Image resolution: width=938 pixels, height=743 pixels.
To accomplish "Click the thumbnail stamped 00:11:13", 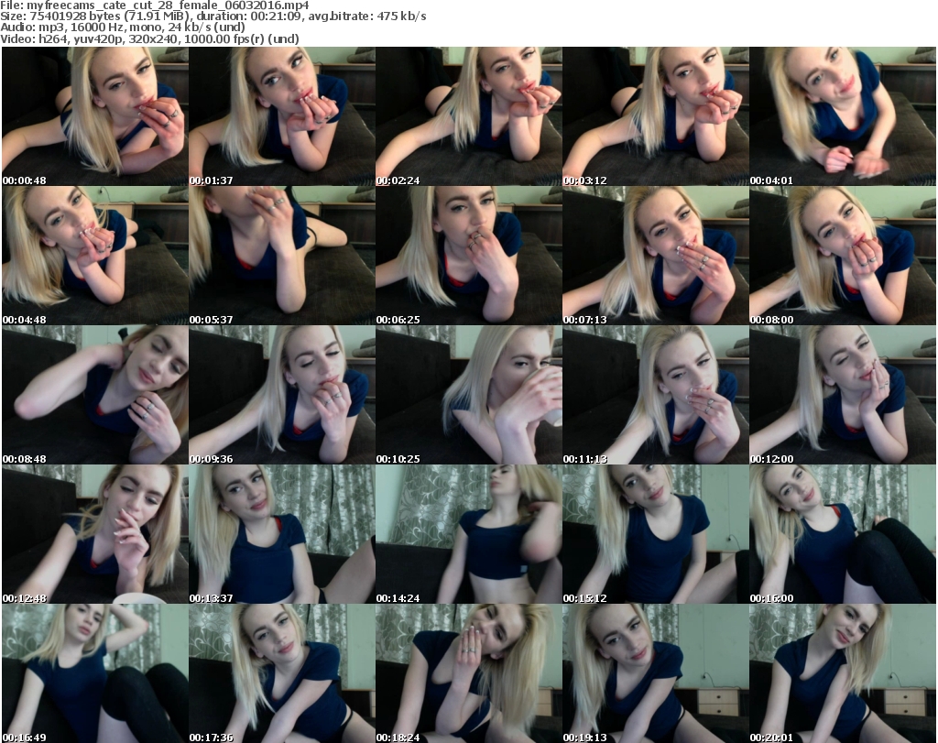I will [656, 396].
